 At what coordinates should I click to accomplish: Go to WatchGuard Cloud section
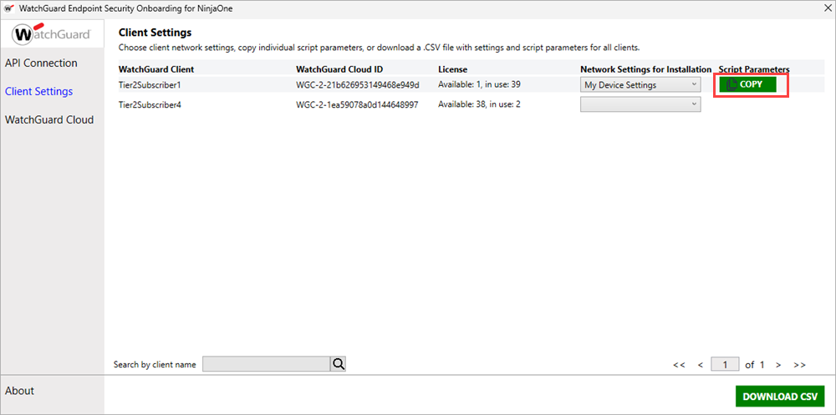tap(49, 120)
